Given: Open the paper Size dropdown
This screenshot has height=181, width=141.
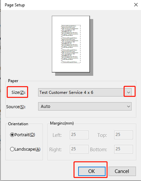Looking at the screenshot, I should pos(85,92).
